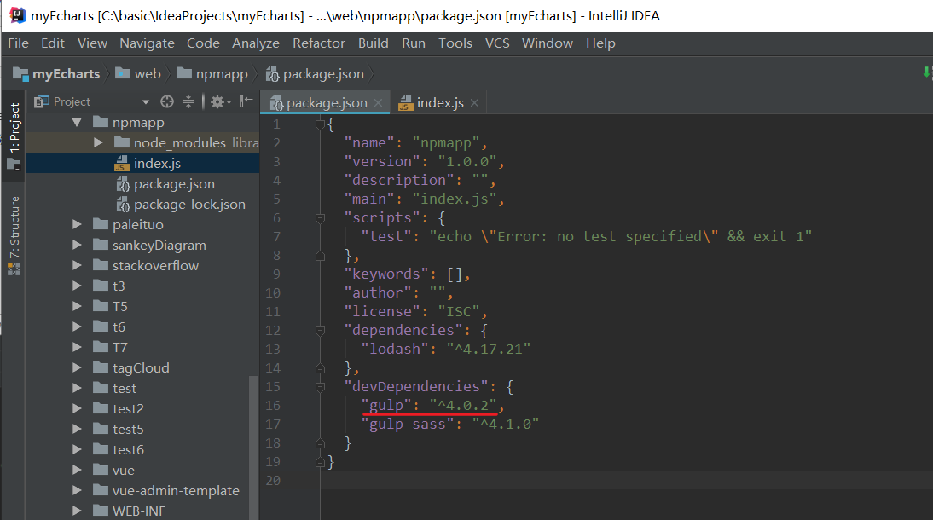
Task: Click line number 20 in gutter
Action: click(273, 481)
